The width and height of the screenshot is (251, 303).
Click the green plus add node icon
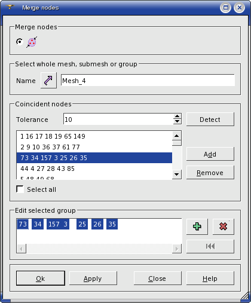coord(197,227)
